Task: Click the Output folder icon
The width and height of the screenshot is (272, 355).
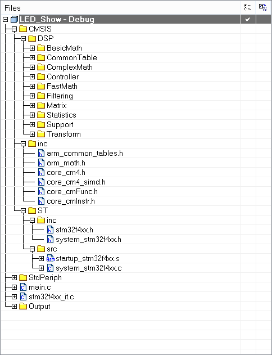Action: (23, 306)
